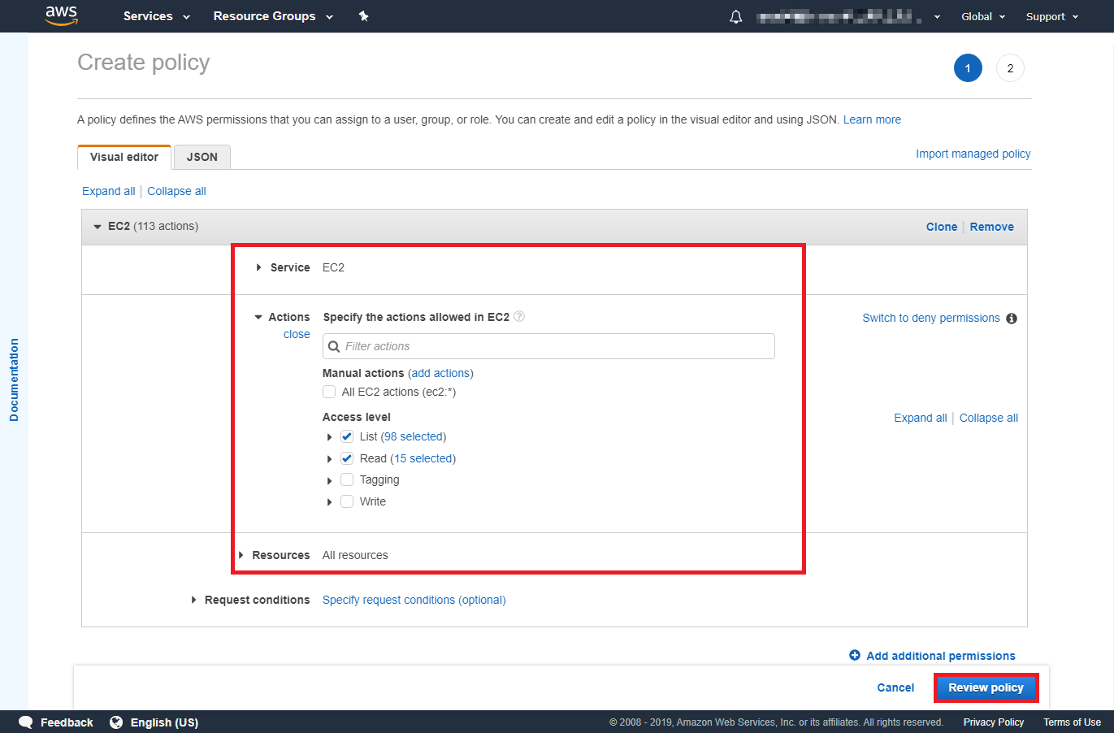Screen dimensions: 1114x733
Task: Click top Expand all link
Action: (109, 191)
